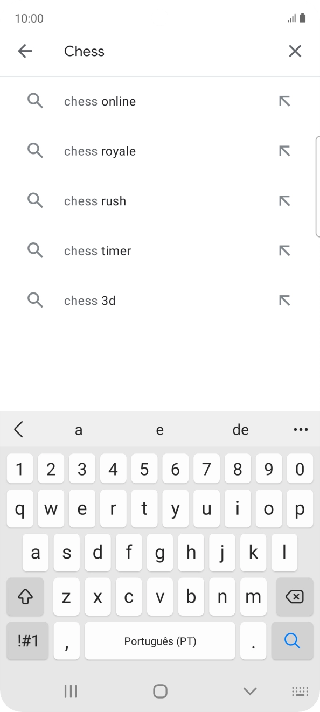Tap the magnifier icon beside chess timer
The image size is (320, 712).
point(35,250)
